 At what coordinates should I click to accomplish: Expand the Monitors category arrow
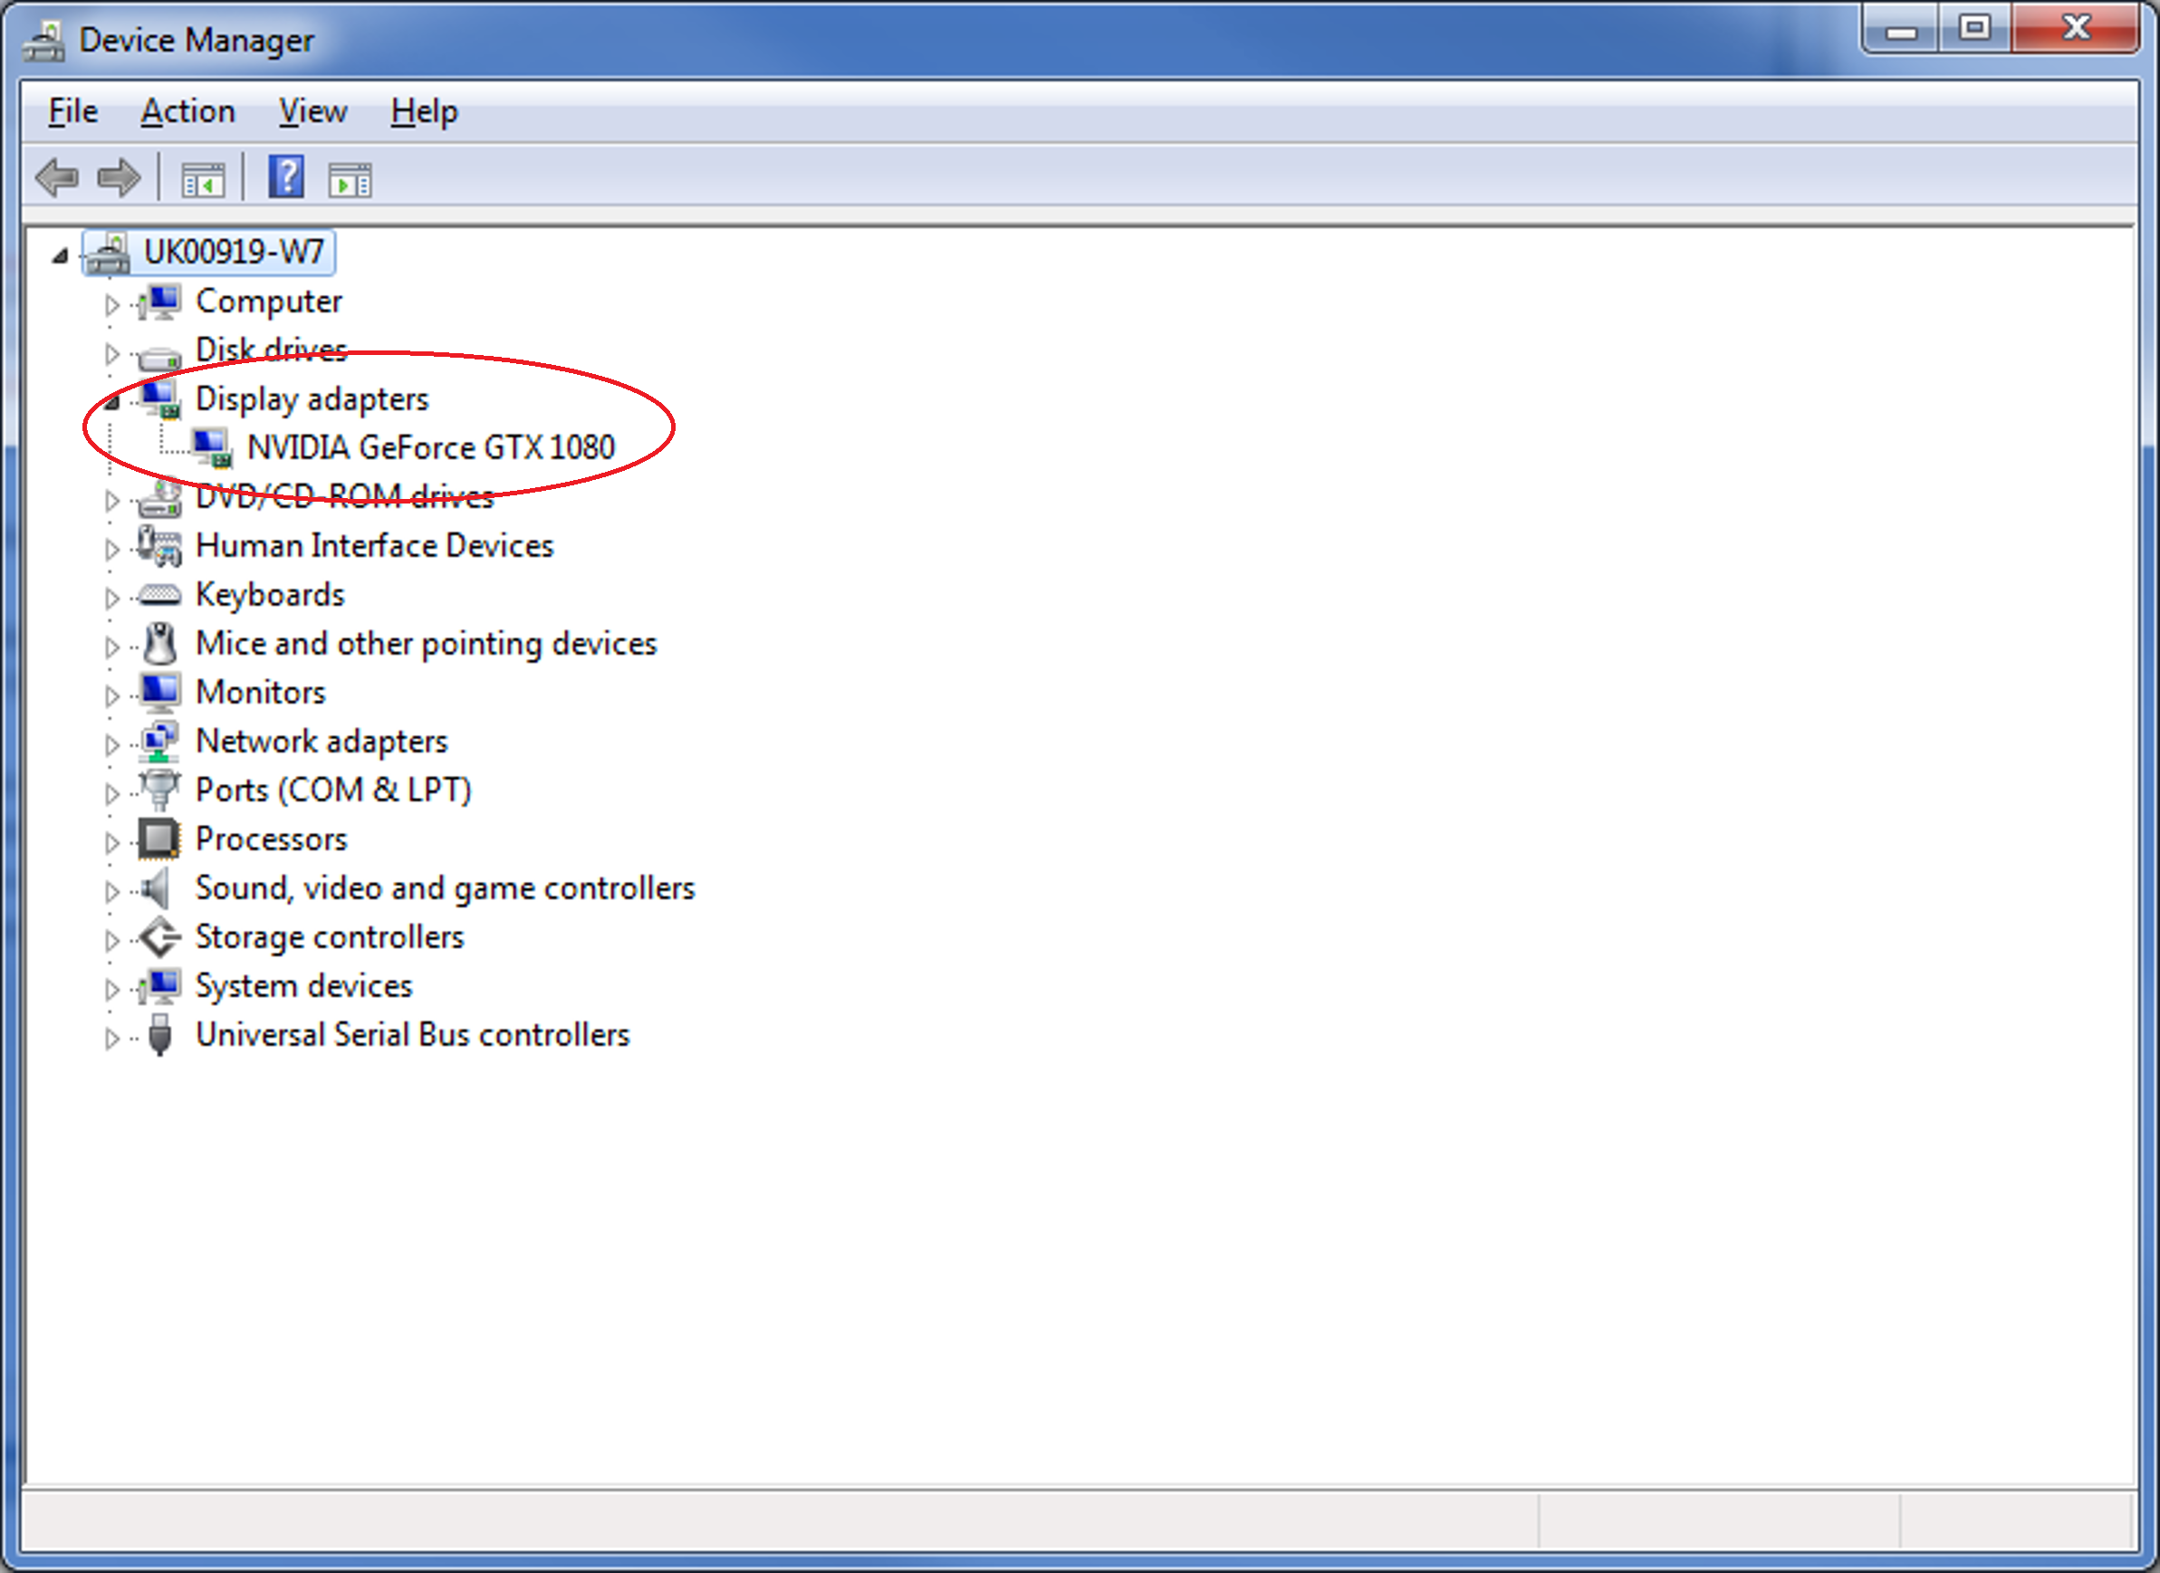tap(111, 696)
